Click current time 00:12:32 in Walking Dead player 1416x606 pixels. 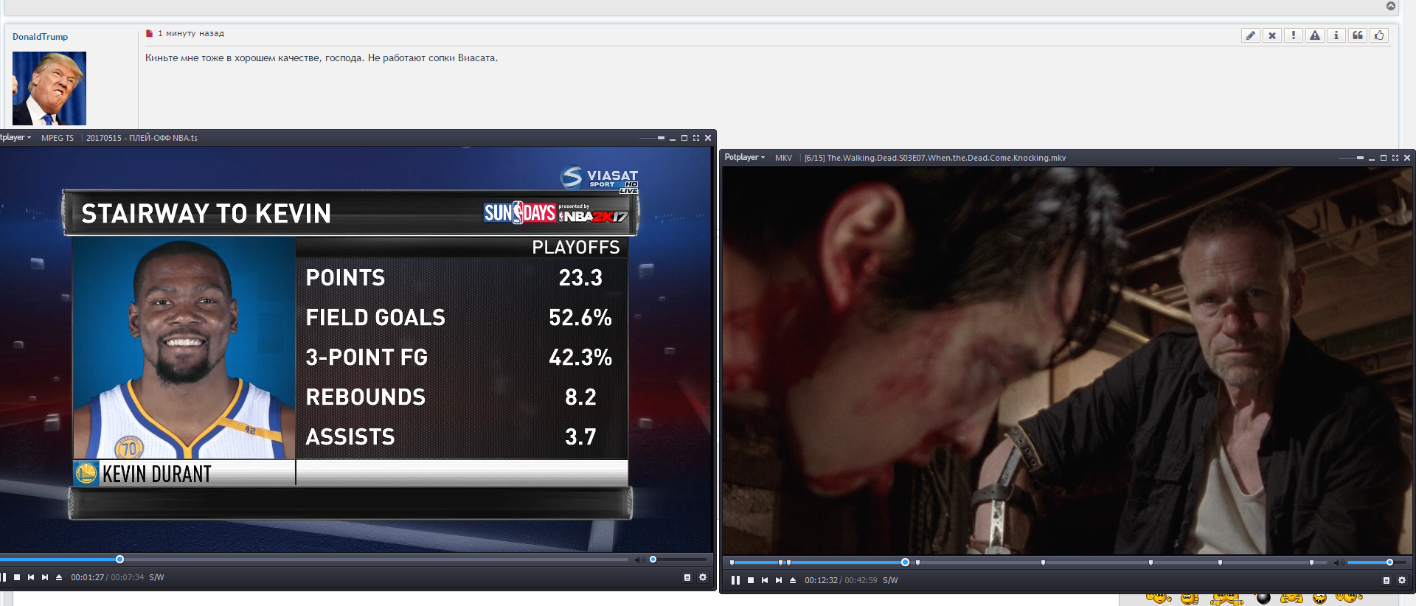point(821,580)
